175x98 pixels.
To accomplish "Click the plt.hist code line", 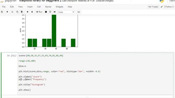I will point(60,71).
